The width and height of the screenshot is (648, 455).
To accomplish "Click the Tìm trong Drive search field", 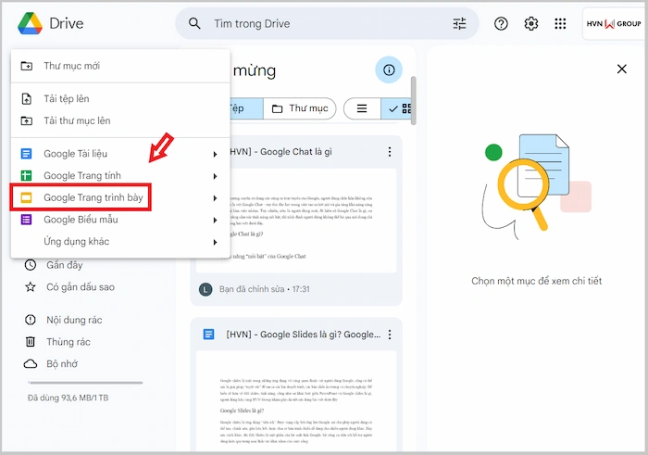I will 327,23.
